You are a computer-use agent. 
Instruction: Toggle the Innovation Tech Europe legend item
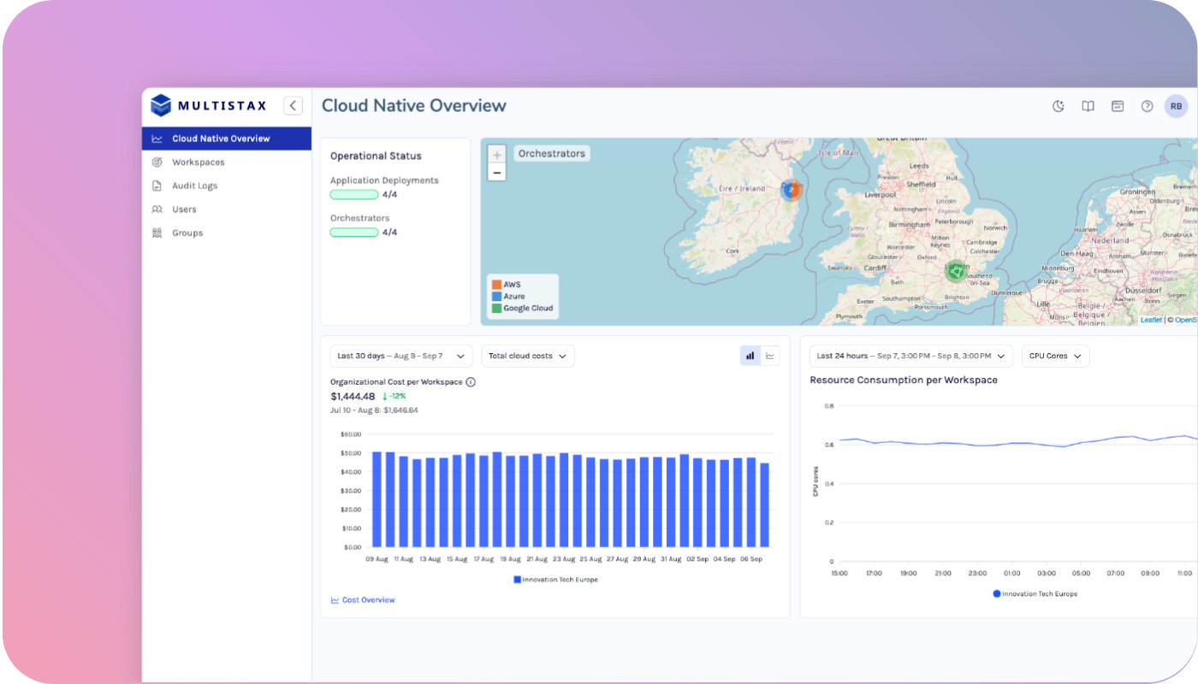pos(556,579)
